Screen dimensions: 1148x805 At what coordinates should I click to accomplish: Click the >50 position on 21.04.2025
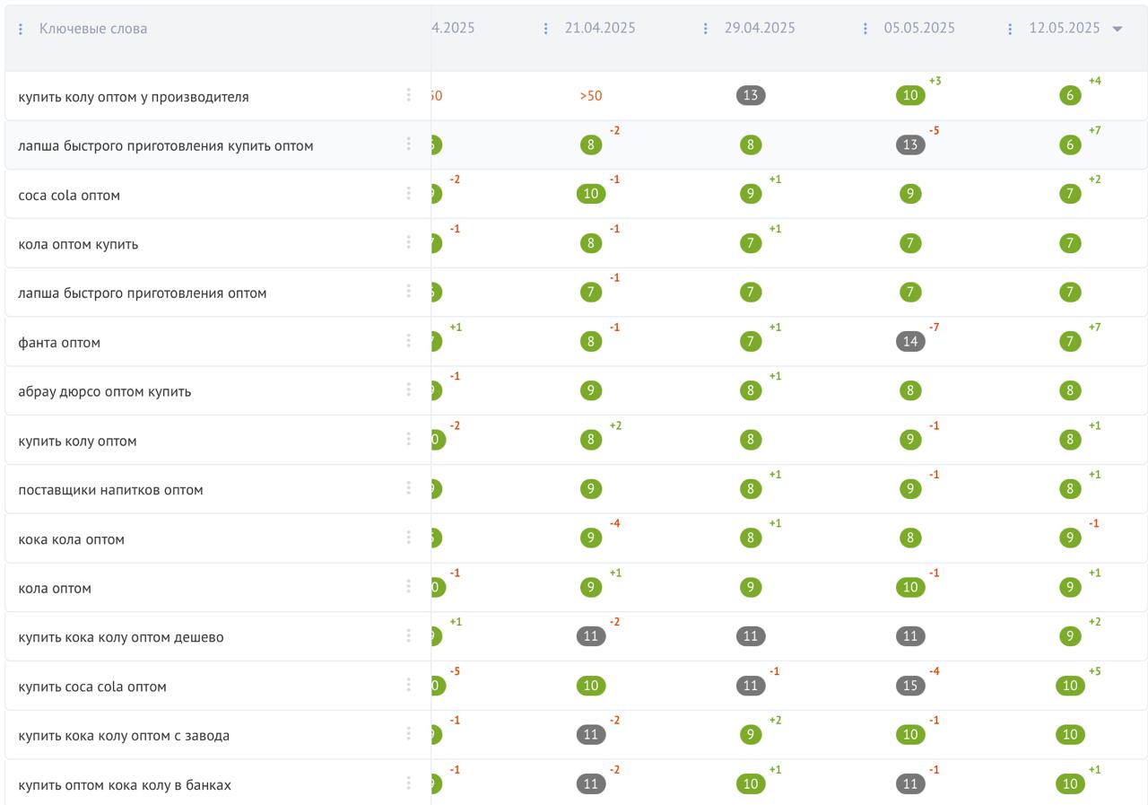[x=591, y=96]
